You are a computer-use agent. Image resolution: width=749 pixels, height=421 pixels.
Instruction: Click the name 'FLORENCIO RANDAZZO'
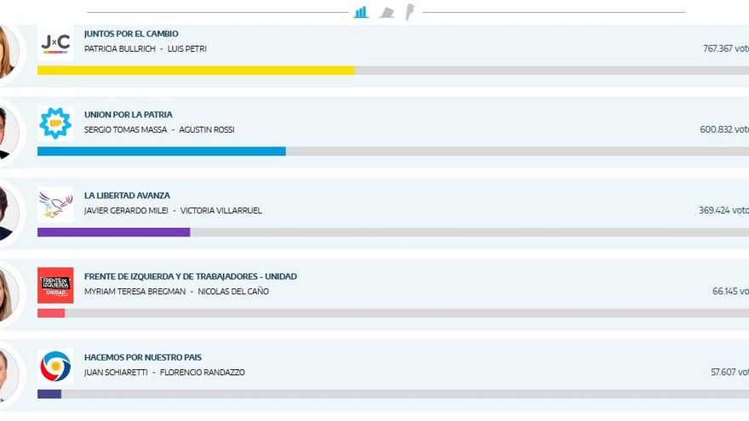tap(202, 373)
